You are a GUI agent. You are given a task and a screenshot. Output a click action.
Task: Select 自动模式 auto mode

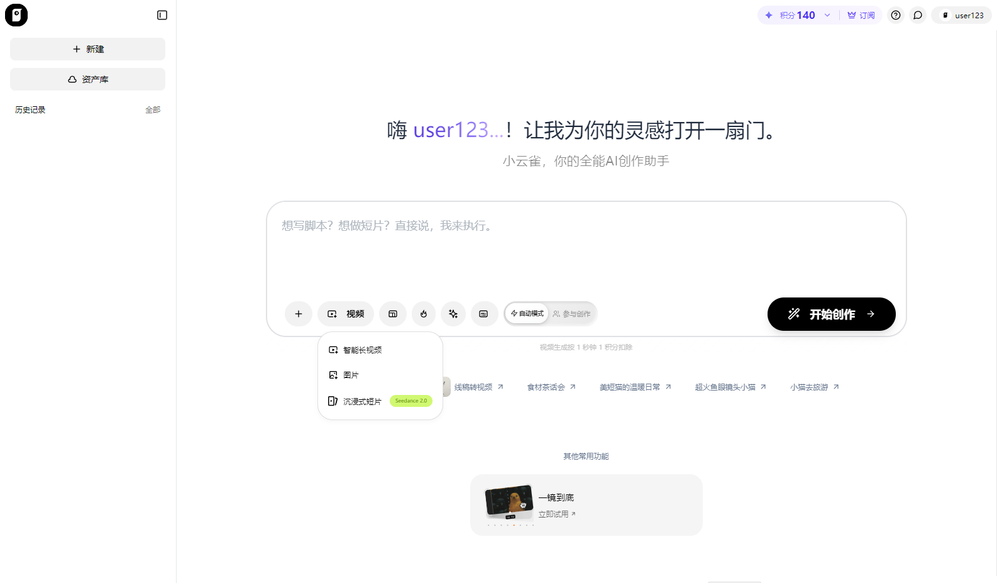(527, 313)
